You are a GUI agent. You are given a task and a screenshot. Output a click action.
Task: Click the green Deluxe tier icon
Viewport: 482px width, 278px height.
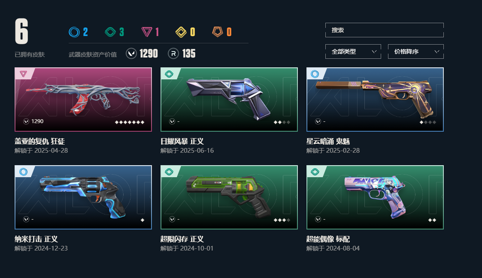tap(110, 32)
